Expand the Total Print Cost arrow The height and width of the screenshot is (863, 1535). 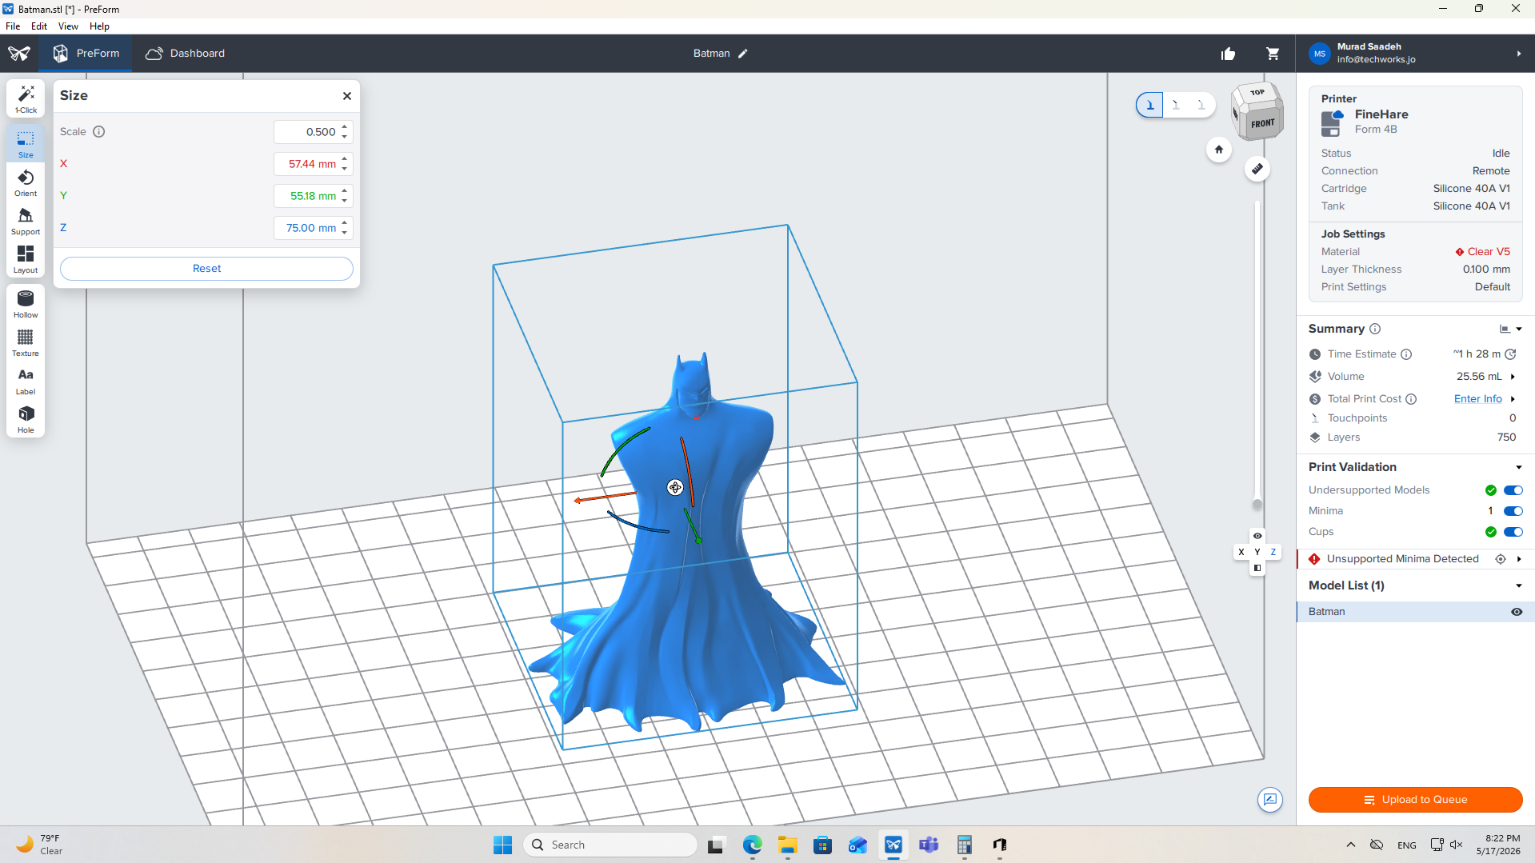pyautogui.click(x=1513, y=399)
